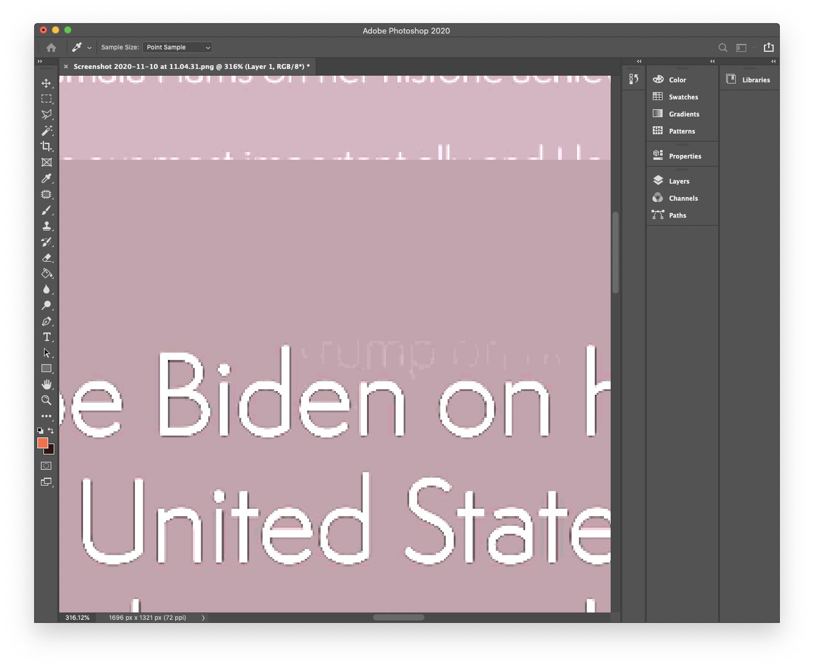Click the Share image icon
Screen dimensions: 814x668
tap(769, 47)
